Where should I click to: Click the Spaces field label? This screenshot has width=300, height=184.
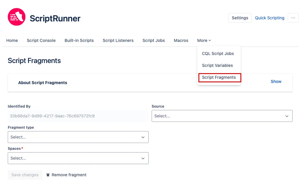(x=14, y=149)
